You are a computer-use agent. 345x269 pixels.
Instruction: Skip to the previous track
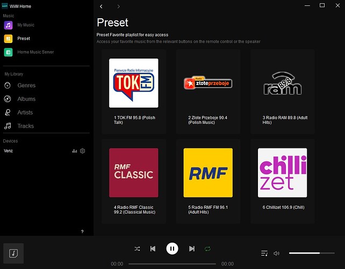pos(153,249)
